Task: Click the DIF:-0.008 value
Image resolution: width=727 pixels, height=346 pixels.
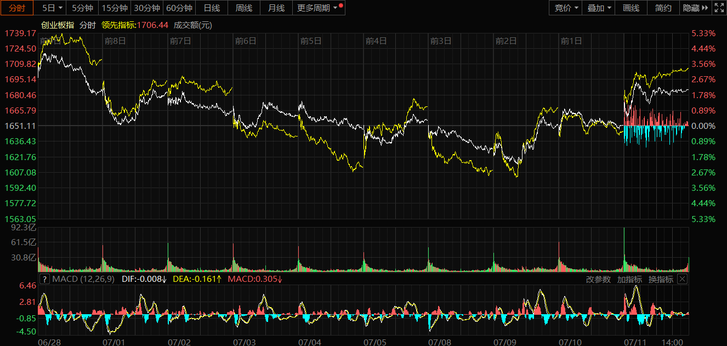Action: [x=144, y=279]
